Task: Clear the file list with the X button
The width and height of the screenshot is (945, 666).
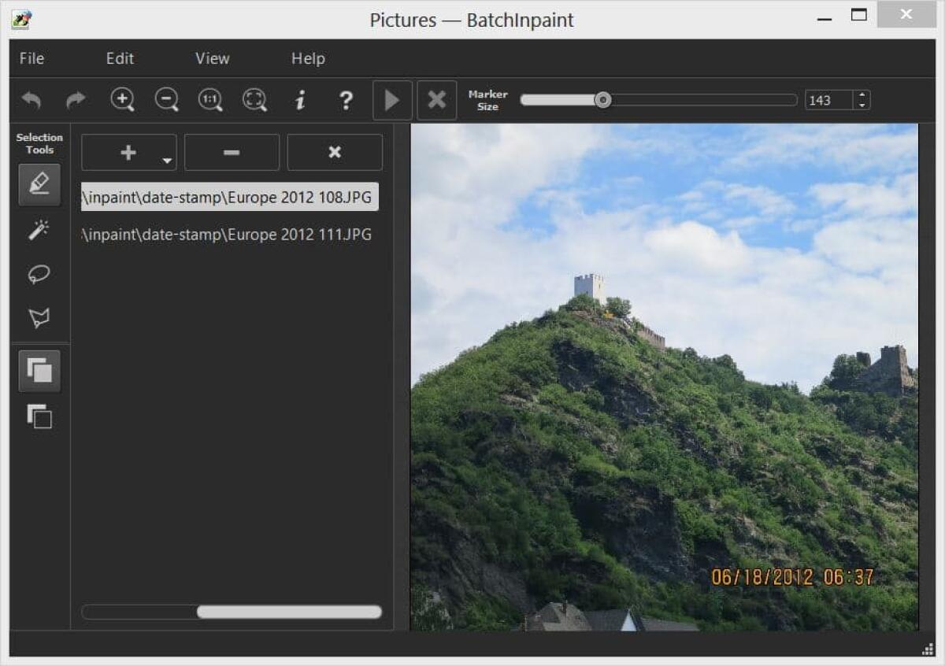Action: pos(334,152)
